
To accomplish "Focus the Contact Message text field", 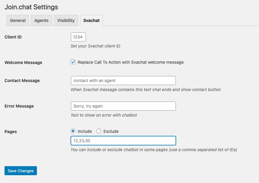I will [x=123, y=81].
